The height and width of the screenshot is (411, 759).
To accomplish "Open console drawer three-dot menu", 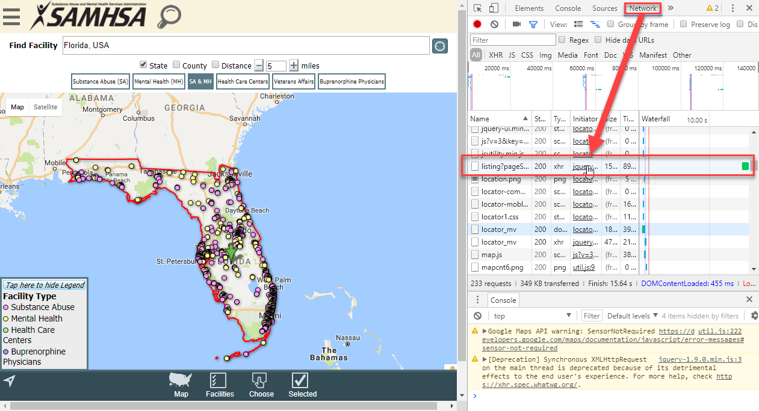I will [x=477, y=300].
